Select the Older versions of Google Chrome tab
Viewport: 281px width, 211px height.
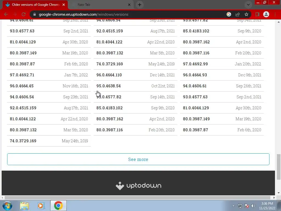[x=35, y=5]
